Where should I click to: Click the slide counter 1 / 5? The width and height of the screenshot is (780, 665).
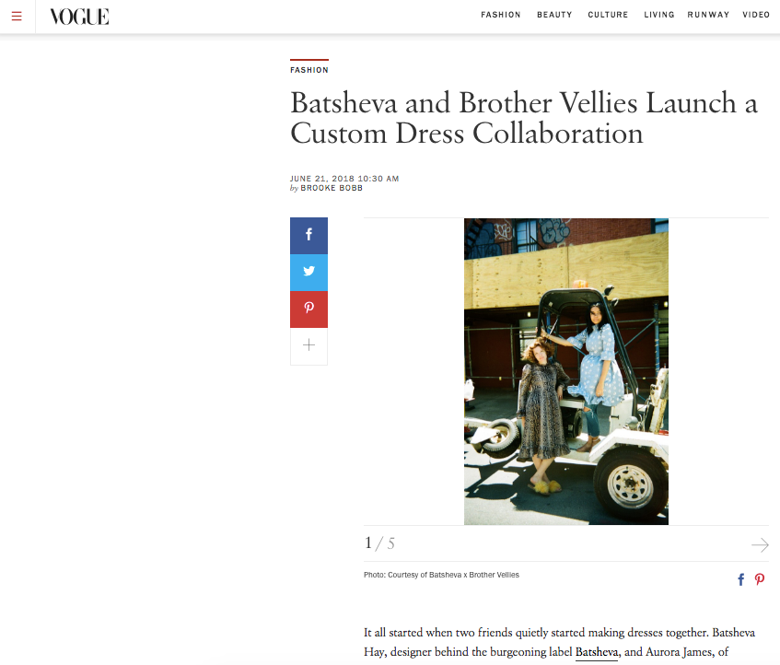(379, 543)
